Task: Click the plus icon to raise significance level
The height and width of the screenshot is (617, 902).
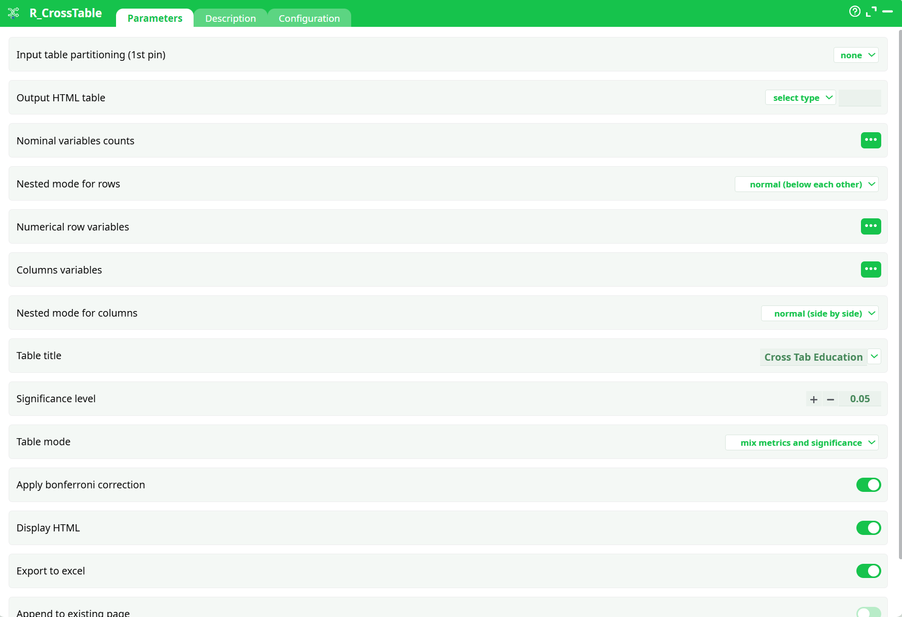Action: click(813, 399)
